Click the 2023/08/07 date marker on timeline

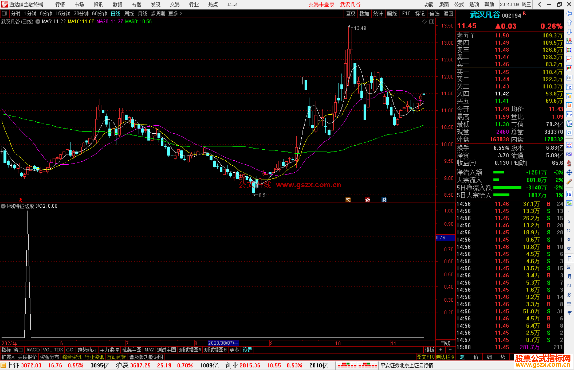pyautogui.click(x=223, y=343)
